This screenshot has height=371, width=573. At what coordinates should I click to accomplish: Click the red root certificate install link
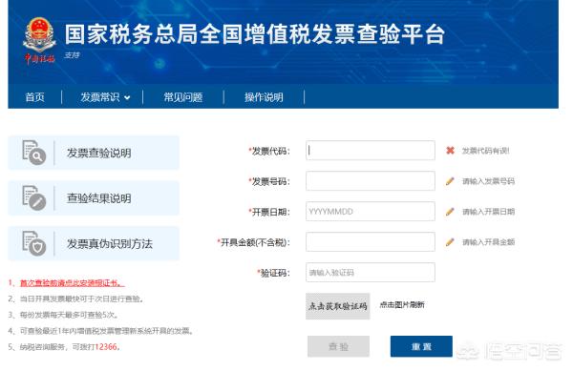(x=72, y=283)
